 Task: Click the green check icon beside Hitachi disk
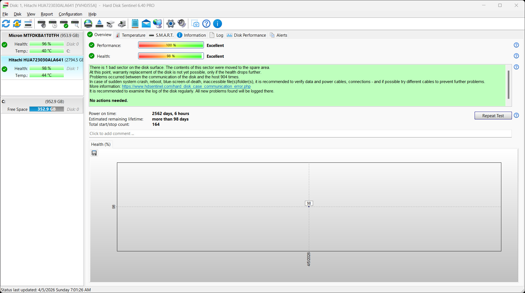4,69
